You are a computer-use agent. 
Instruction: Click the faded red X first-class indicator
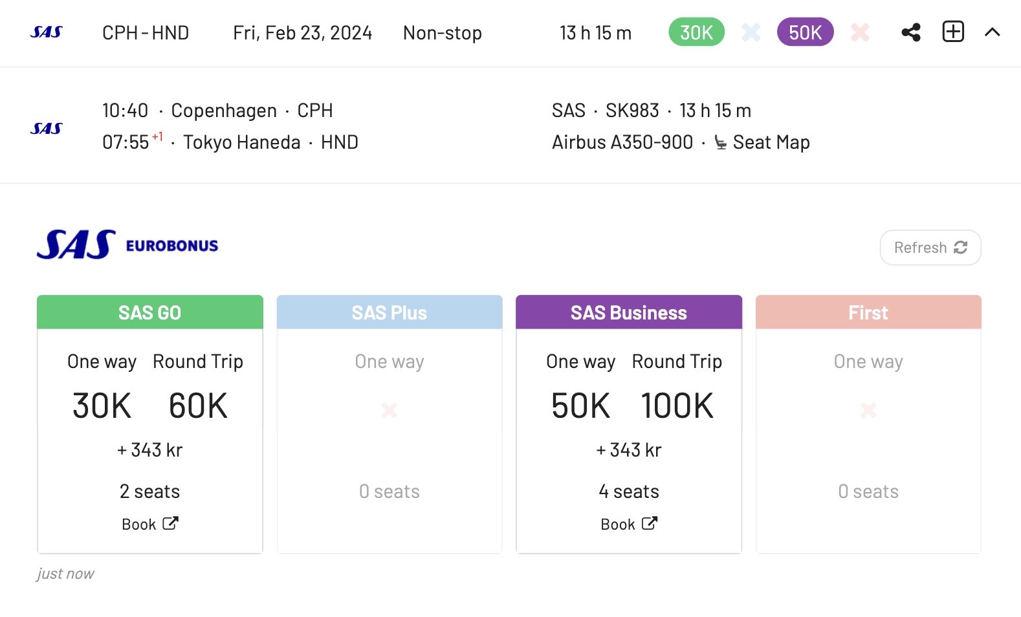pos(860,32)
